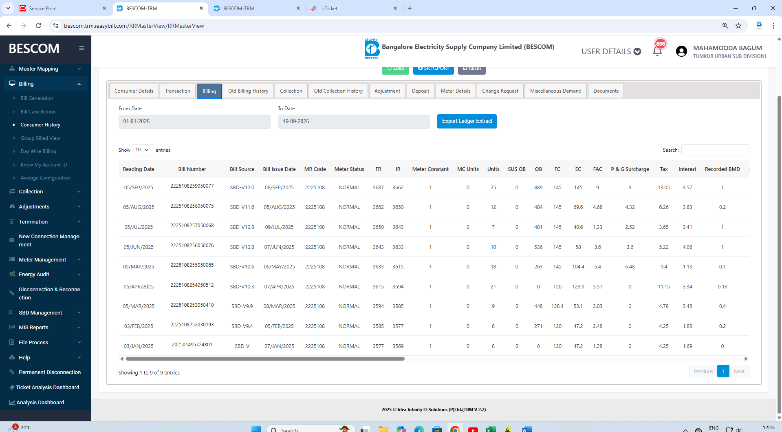Click the Export Ledger Extract button
The height and width of the screenshot is (432, 782).
pyautogui.click(x=467, y=121)
